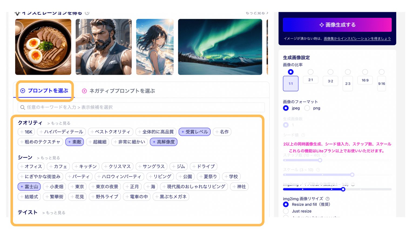The height and width of the screenshot is (233, 413).
Task: Switch to プロンプトを選ぶ tab
Action: pyautogui.click(x=44, y=91)
